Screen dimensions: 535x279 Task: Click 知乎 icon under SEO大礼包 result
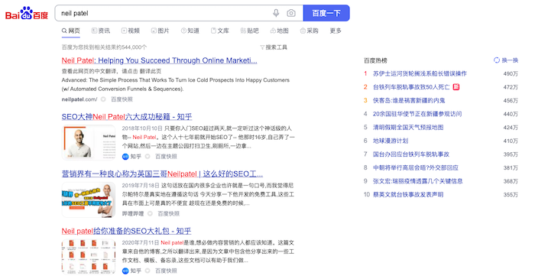coord(125,271)
